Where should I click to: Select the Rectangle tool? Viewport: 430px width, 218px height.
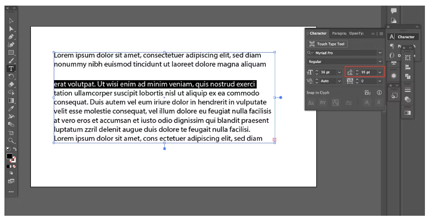11,53
